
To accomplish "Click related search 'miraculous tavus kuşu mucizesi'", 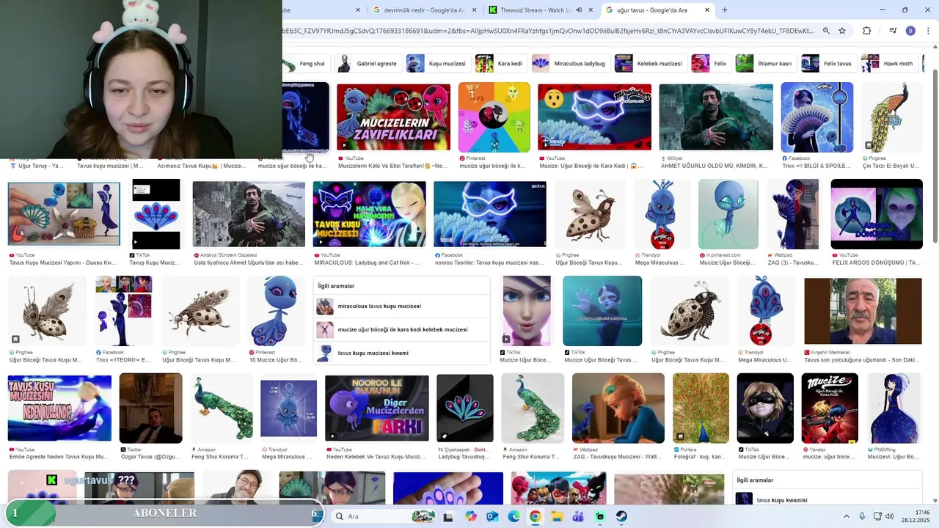I will point(402,307).
